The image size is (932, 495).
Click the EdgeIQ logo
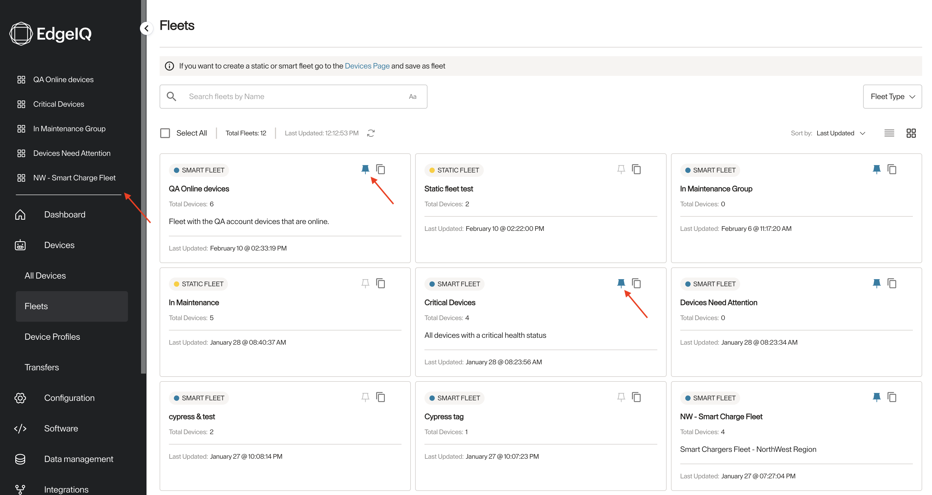point(51,34)
